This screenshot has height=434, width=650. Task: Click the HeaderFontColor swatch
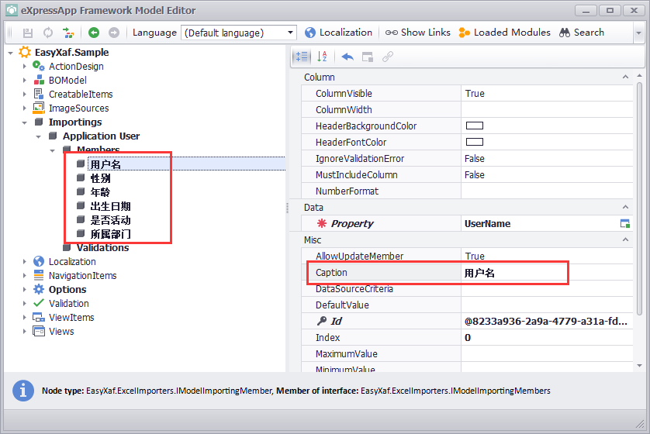pos(474,143)
